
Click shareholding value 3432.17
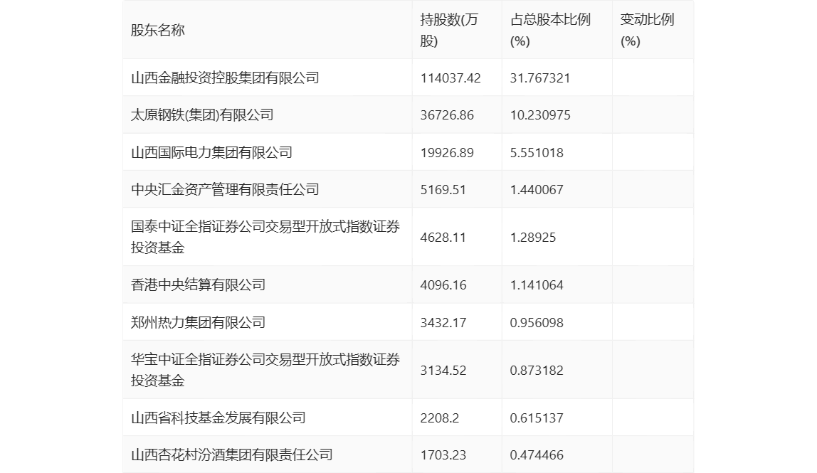(x=443, y=322)
